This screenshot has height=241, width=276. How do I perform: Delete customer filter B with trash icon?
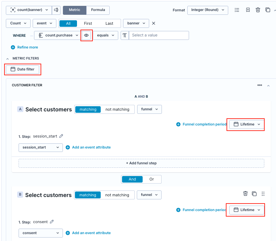(x=245, y=194)
